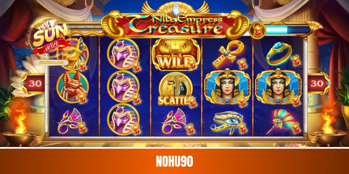This screenshot has height=174, width=349.
Task: Click the Nile Empress Treasure title banner
Action: point(175,24)
